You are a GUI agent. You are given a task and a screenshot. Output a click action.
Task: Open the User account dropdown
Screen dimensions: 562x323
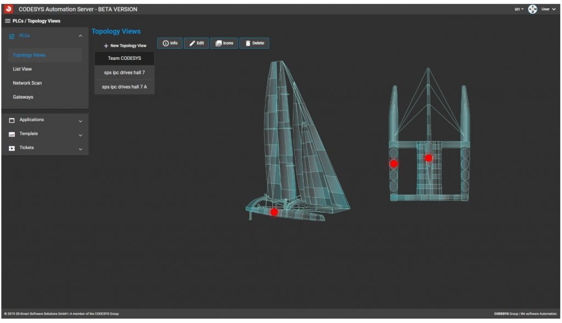pos(549,9)
